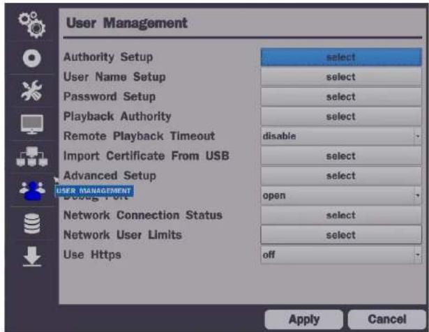Click the Advanced Setup label
The width and height of the screenshot is (429, 332).
click(110, 176)
